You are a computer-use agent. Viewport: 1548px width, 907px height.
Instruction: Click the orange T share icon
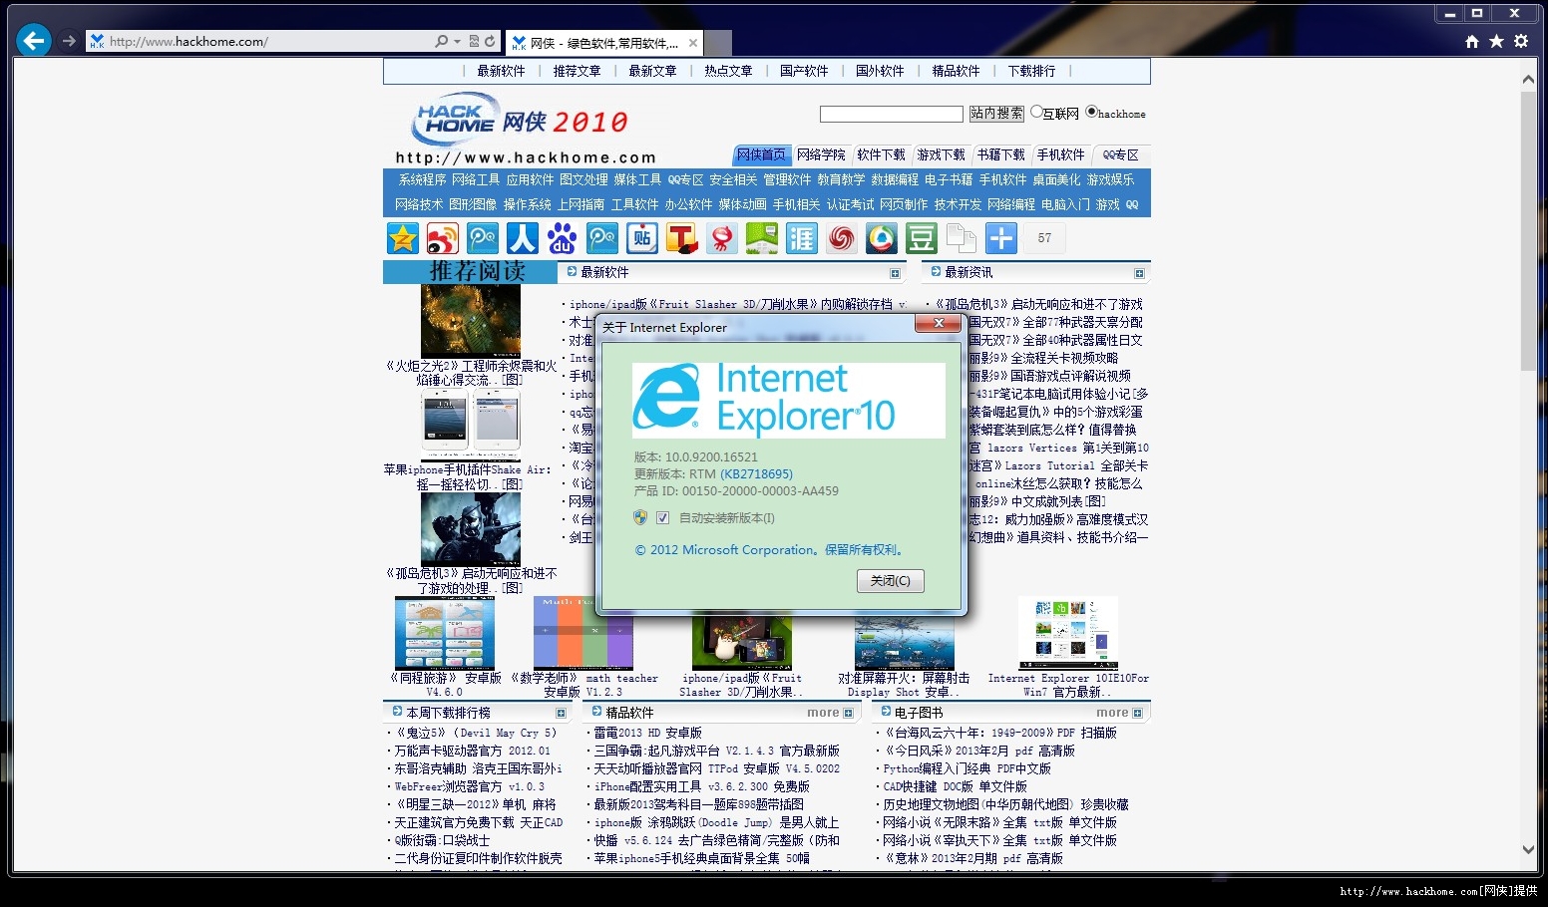pos(682,238)
